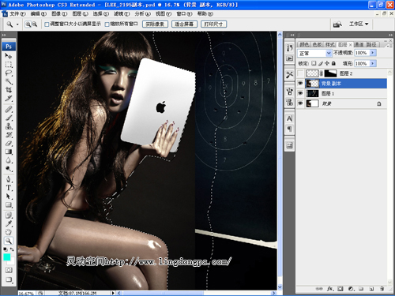Hide the 背景 副本 layer
The image size is (395, 296).
tap(300, 84)
